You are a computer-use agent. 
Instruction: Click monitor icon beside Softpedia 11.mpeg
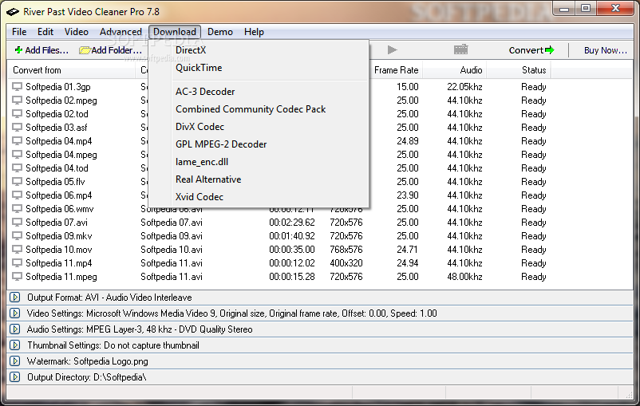[17, 277]
